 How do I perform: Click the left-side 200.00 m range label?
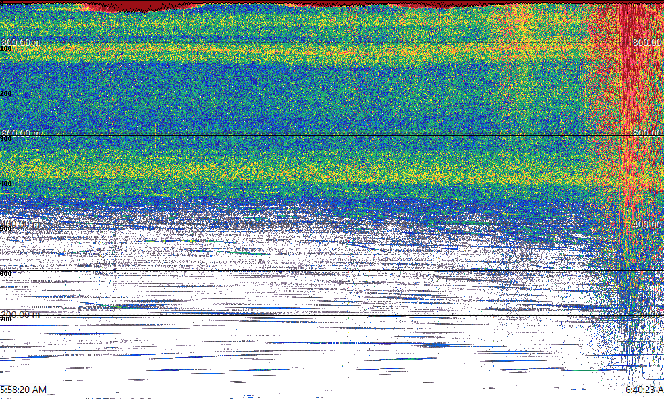(20, 314)
